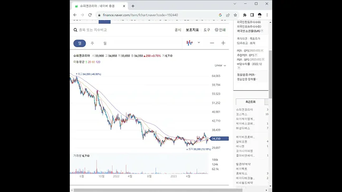Screen dimensions: 342x192
Task: Click the search magnifier icon in chart
Action: click(x=75, y=30)
